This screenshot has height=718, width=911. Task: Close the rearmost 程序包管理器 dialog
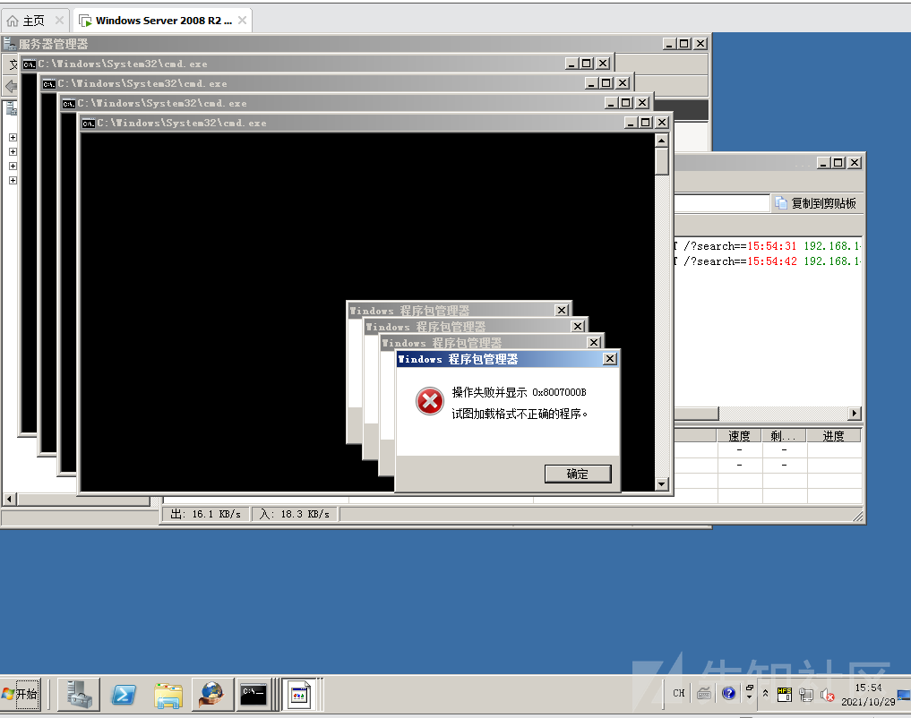pyautogui.click(x=562, y=310)
